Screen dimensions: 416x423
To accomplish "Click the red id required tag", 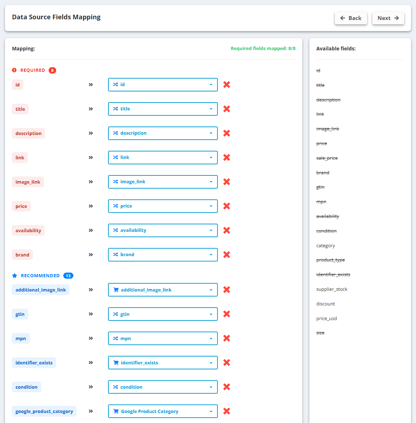I will 18,85.
